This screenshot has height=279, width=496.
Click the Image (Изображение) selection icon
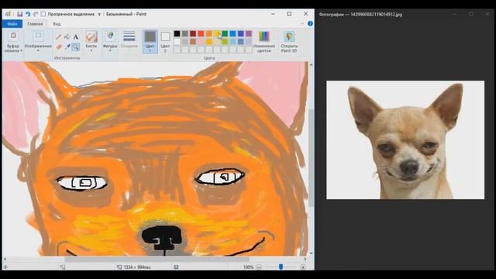[x=38, y=36]
